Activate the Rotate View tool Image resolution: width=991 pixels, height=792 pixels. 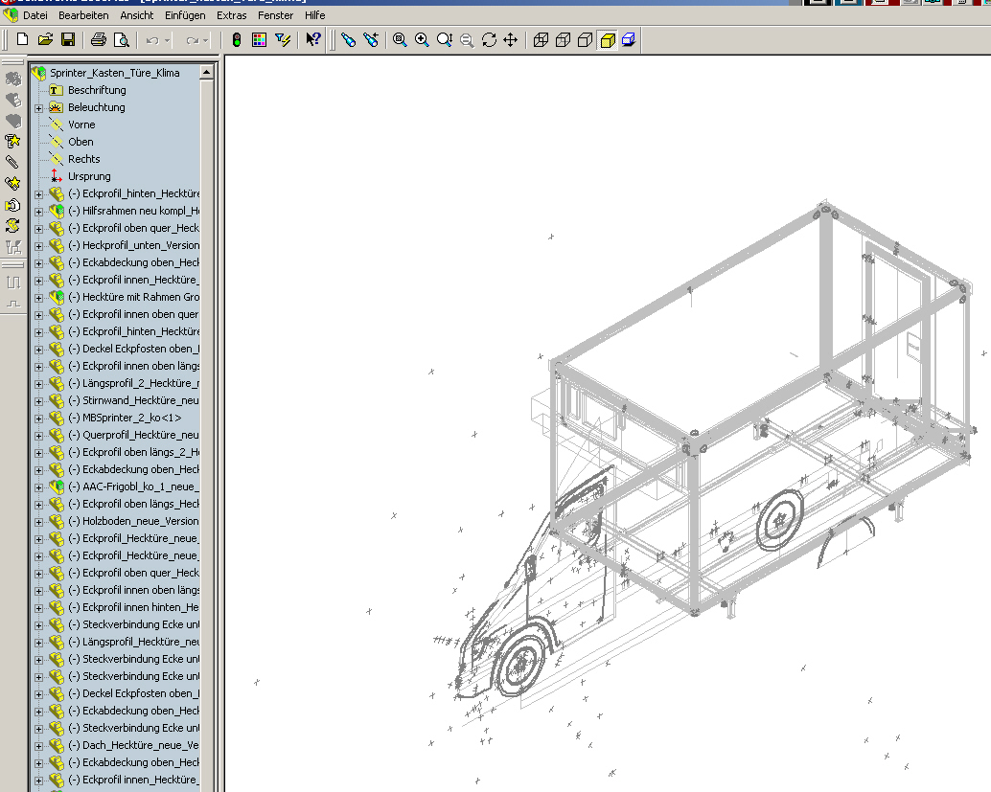(489, 39)
